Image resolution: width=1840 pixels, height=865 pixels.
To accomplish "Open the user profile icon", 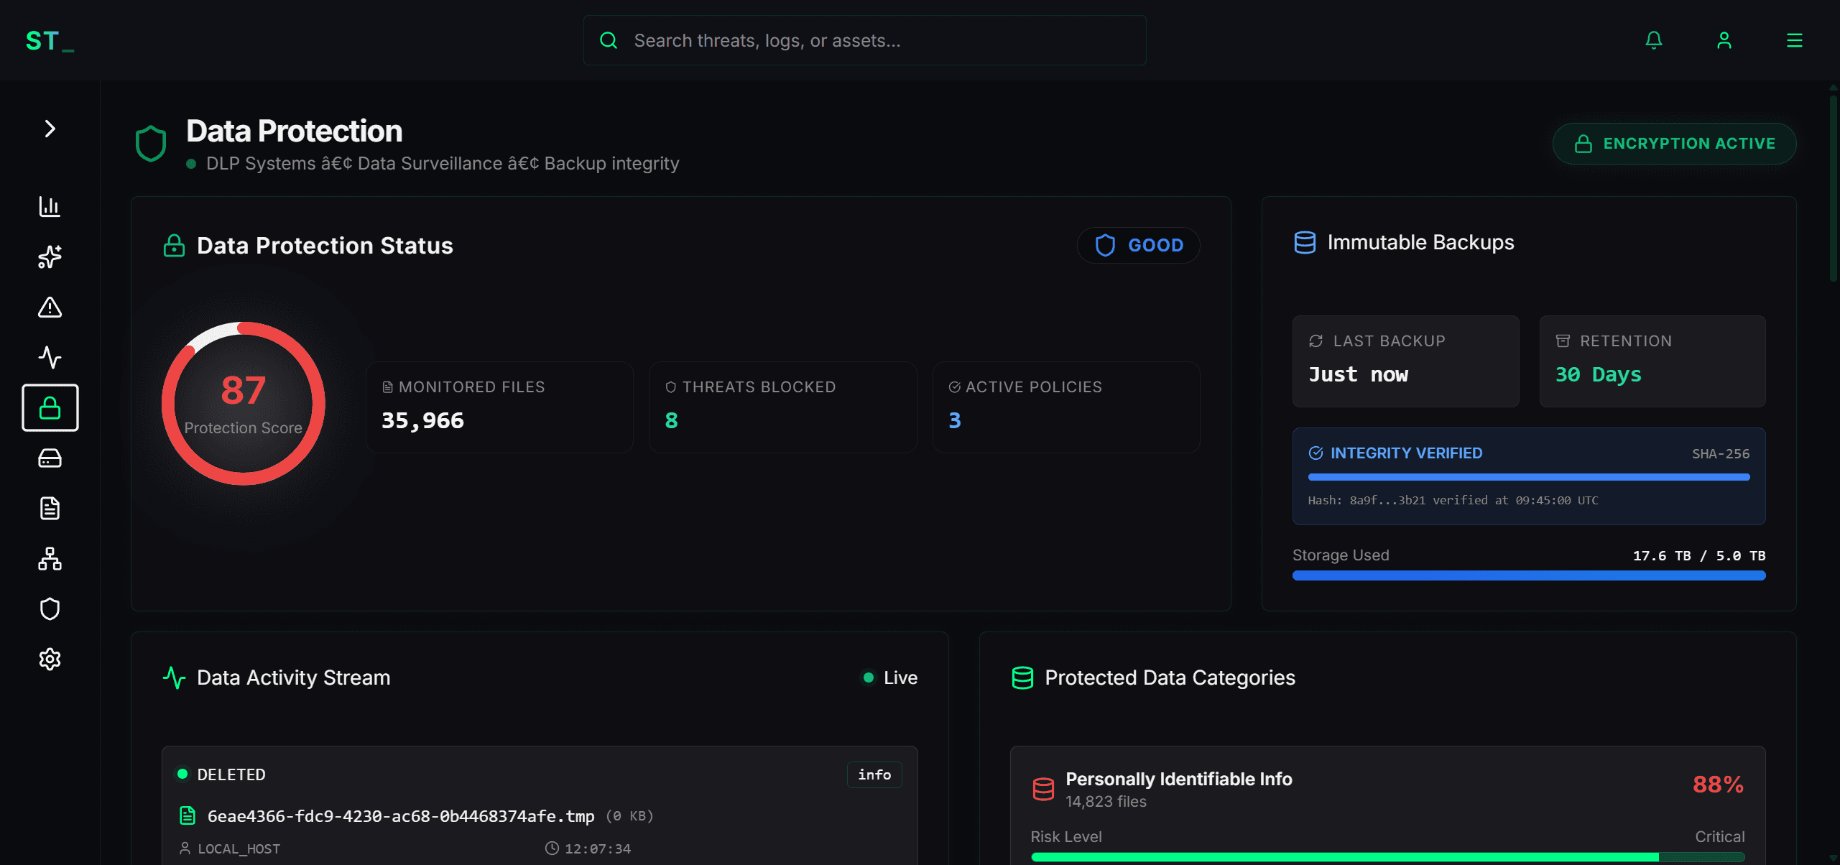I will point(1724,40).
